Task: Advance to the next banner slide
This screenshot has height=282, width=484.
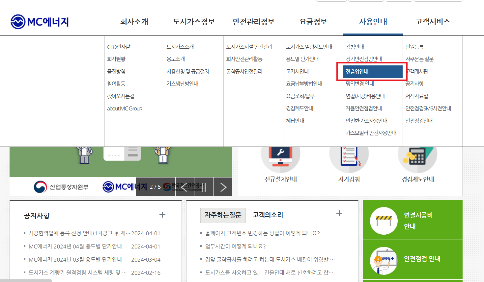Action: click(x=222, y=187)
